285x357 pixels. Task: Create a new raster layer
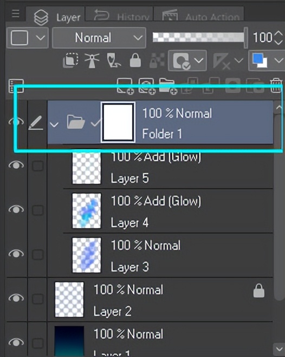tap(125, 86)
